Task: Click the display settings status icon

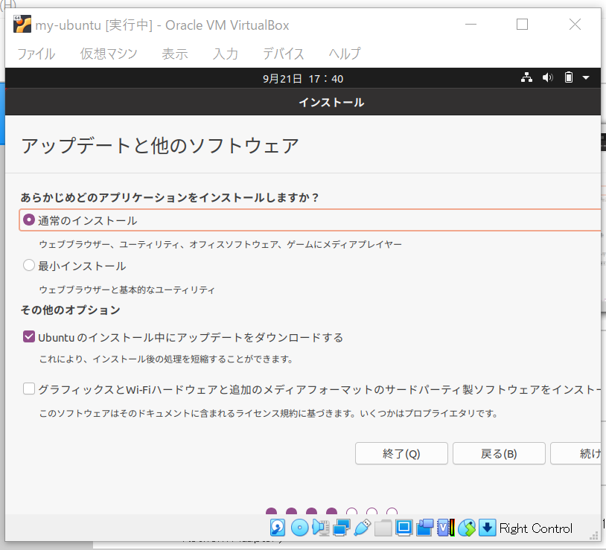Action: point(404,528)
